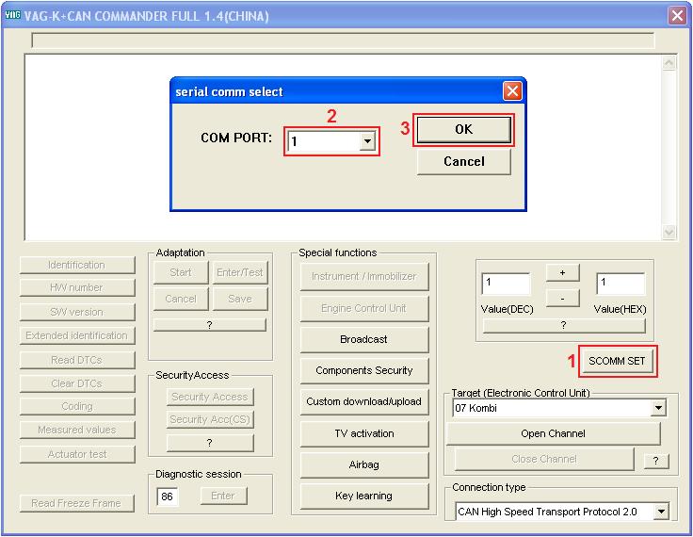
Task: Open help below the DEC/HEX values
Action: (563, 326)
